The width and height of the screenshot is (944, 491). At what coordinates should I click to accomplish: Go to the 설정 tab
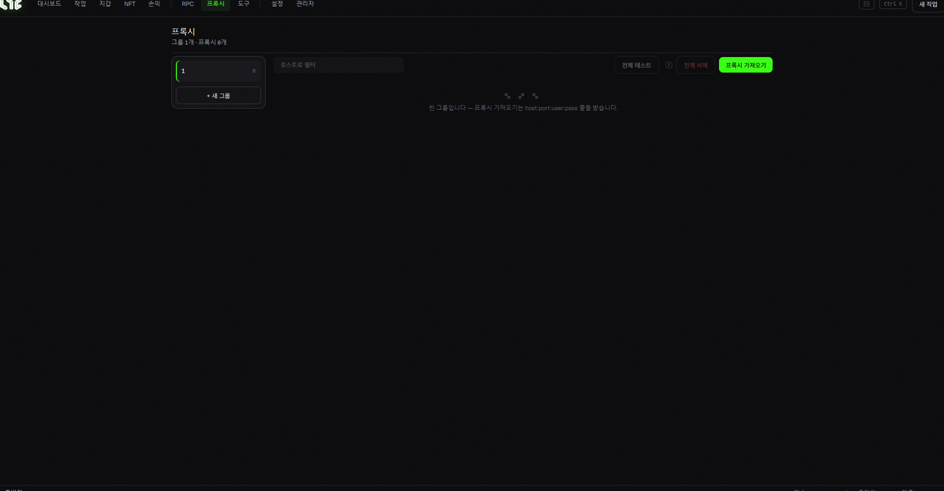[x=277, y=4]
